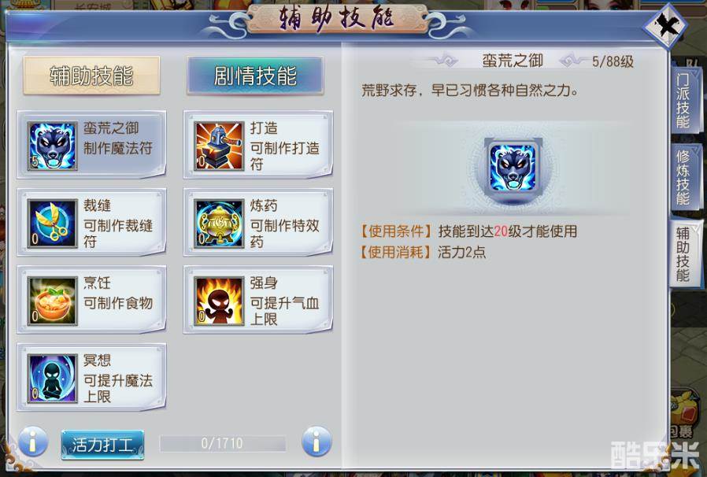Pick the 炼药 golden cauldron icon

219,224
